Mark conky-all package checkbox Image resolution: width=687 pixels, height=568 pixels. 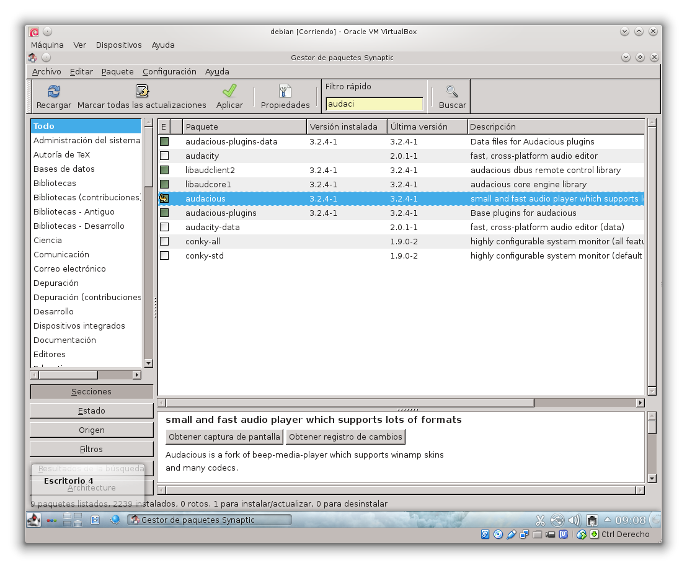(x=164, y=241)
